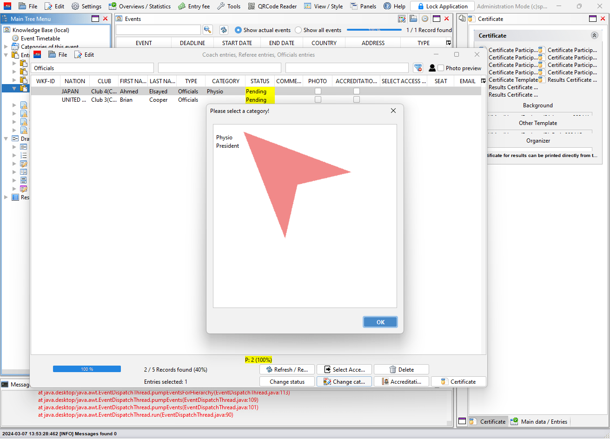Switch to the Main data / Entries tab
Viewport: 610px width, 439px height.
539,421
